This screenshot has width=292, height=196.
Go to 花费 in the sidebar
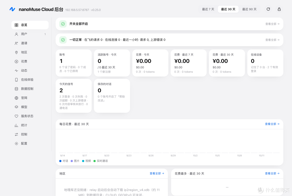pyautogui.click(x=30, y=61)
